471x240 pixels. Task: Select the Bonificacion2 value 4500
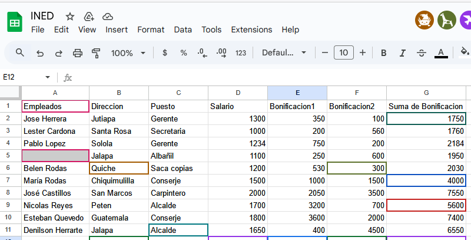coord(357,230)
